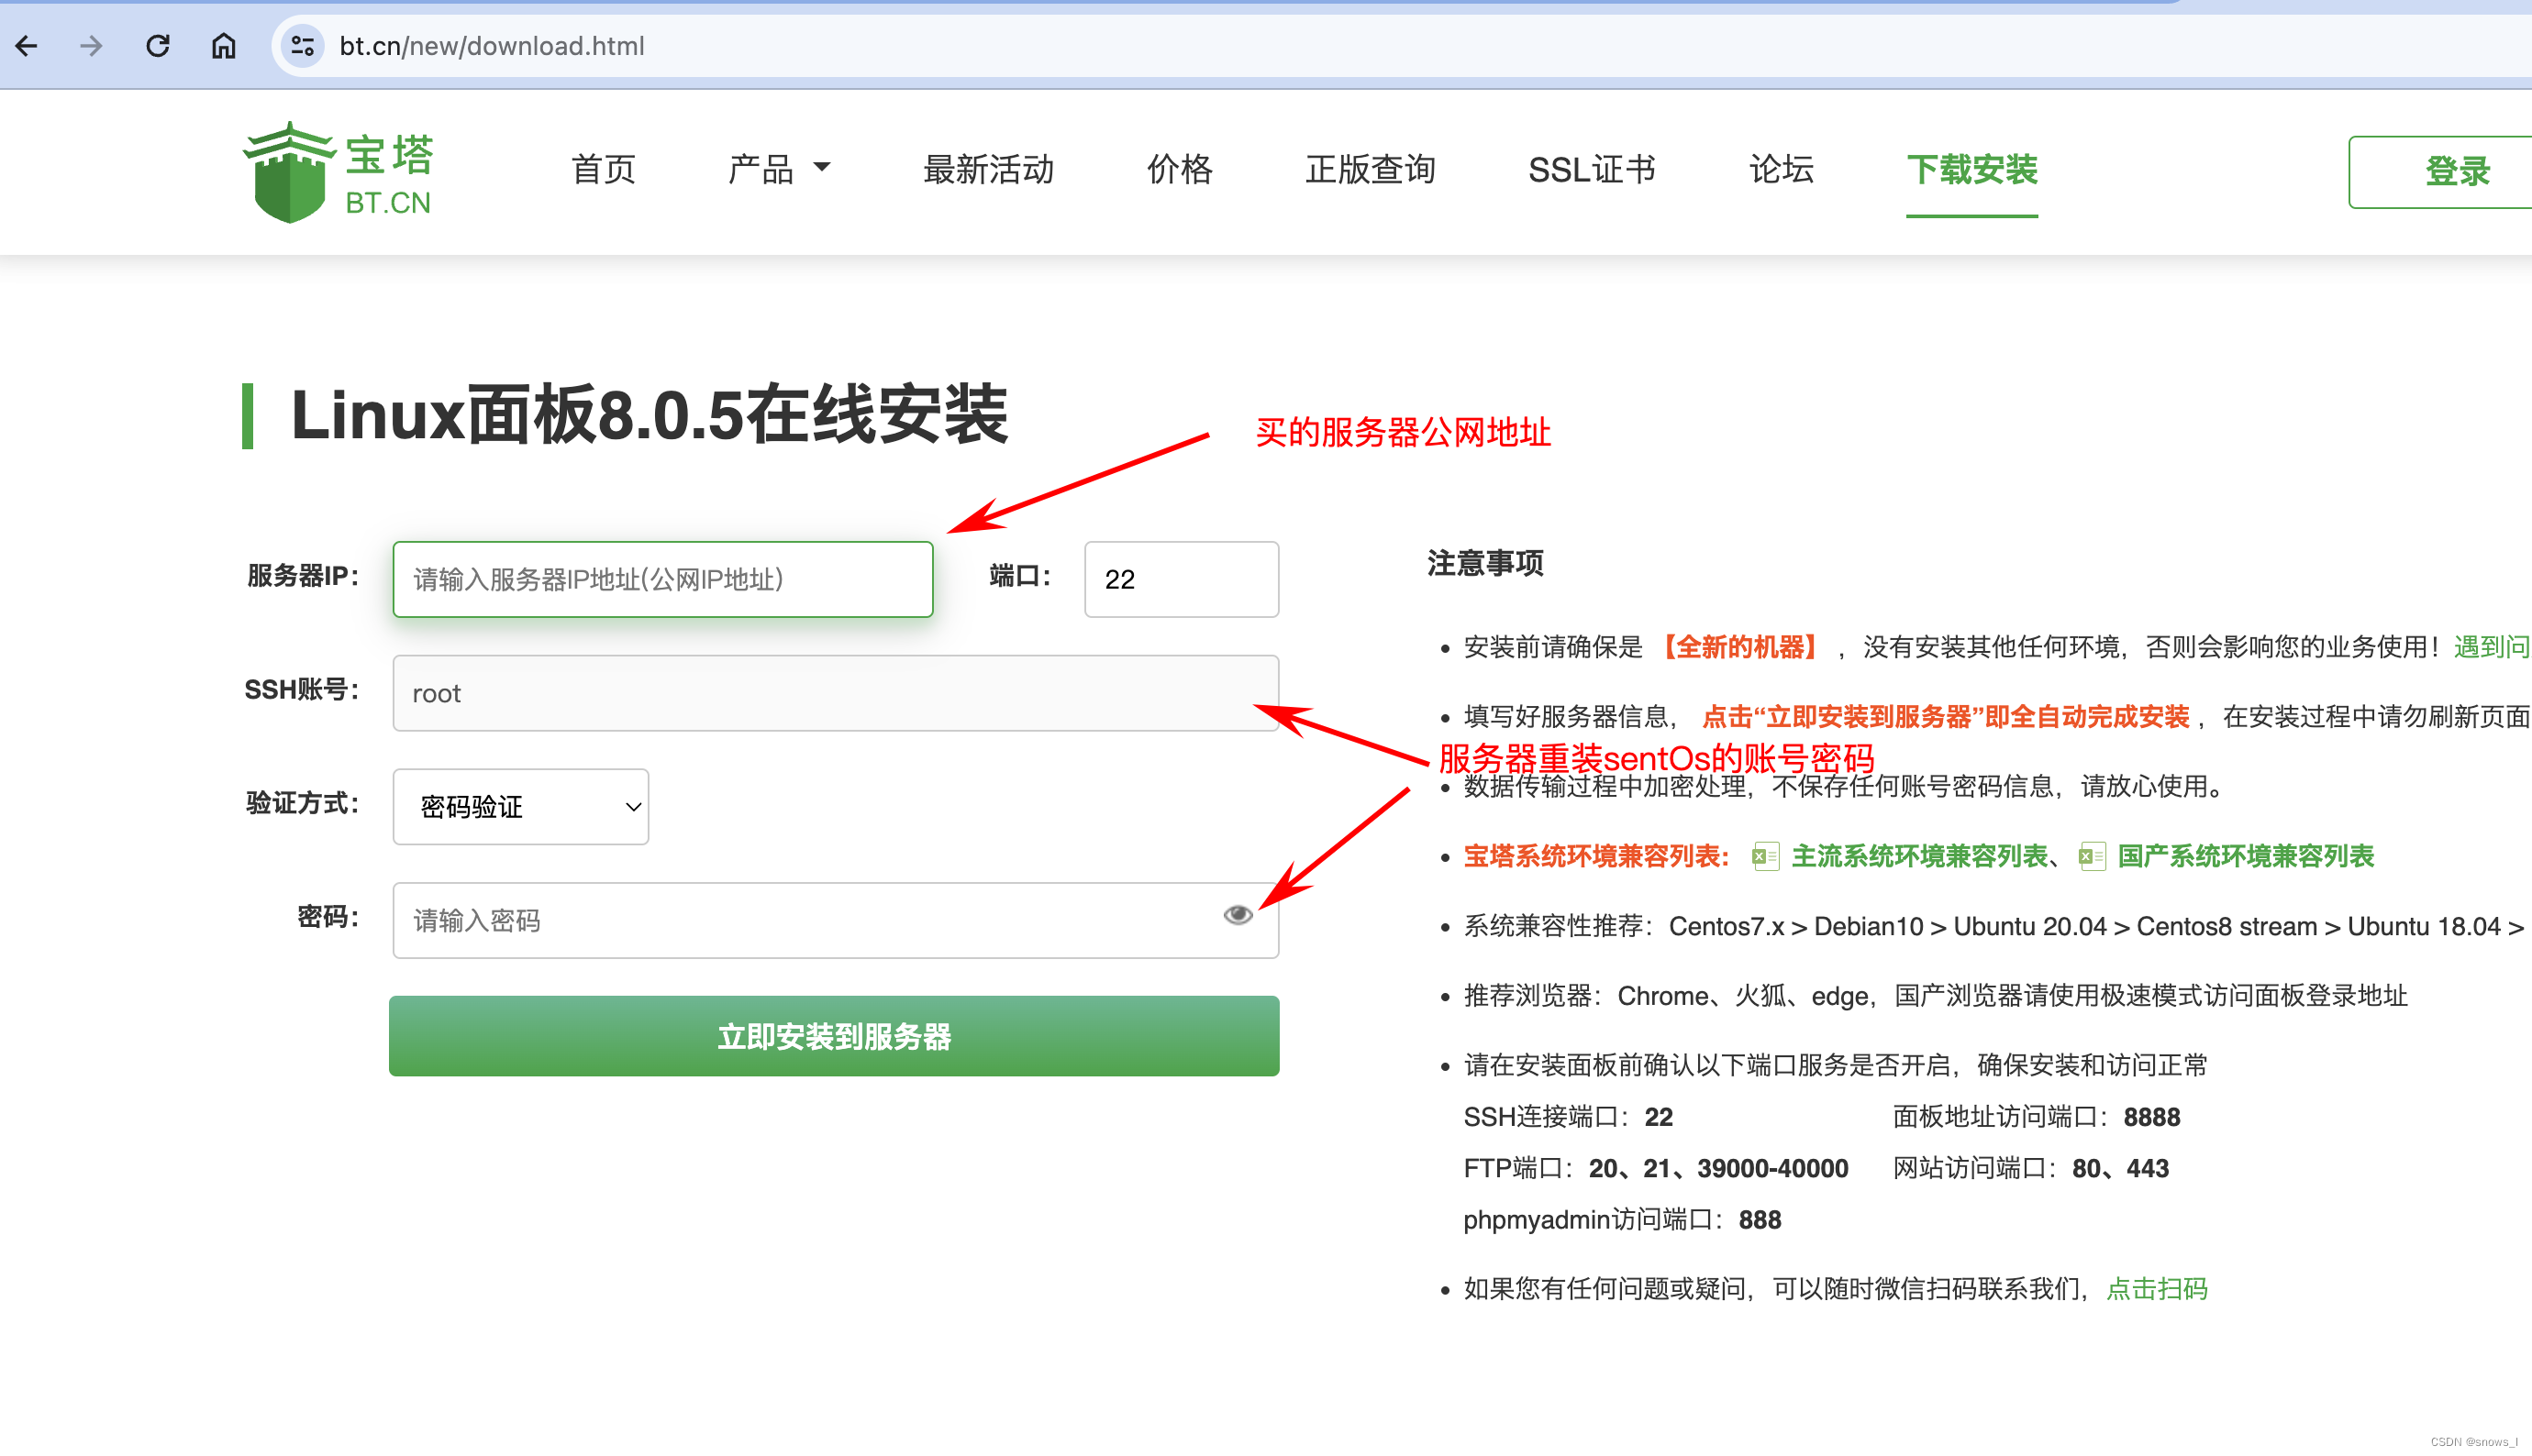This screenshot has height=1456, width=2532.
Task: Open 最新活动 in navigation
Action: 988,169
